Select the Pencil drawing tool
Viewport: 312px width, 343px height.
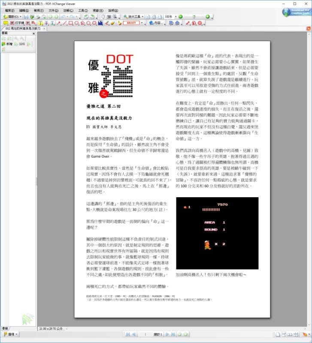click(x=106, y=23)
